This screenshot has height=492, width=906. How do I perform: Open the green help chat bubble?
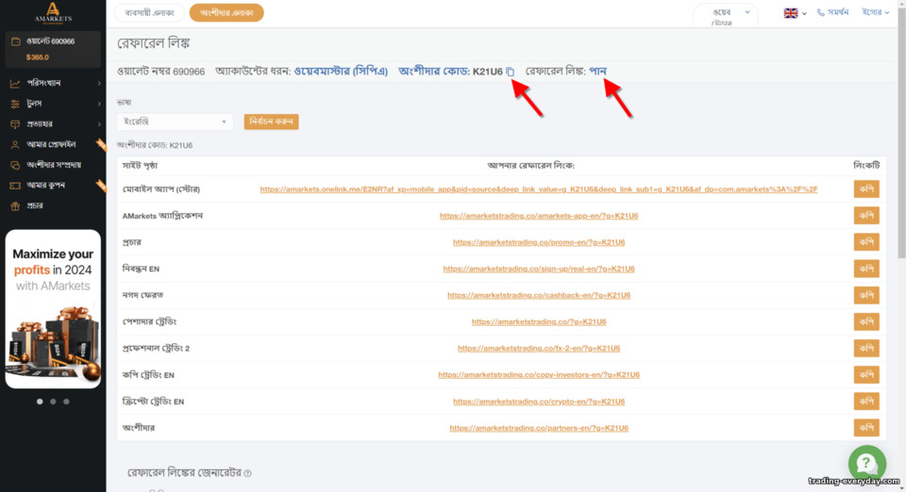click(866, 463)
